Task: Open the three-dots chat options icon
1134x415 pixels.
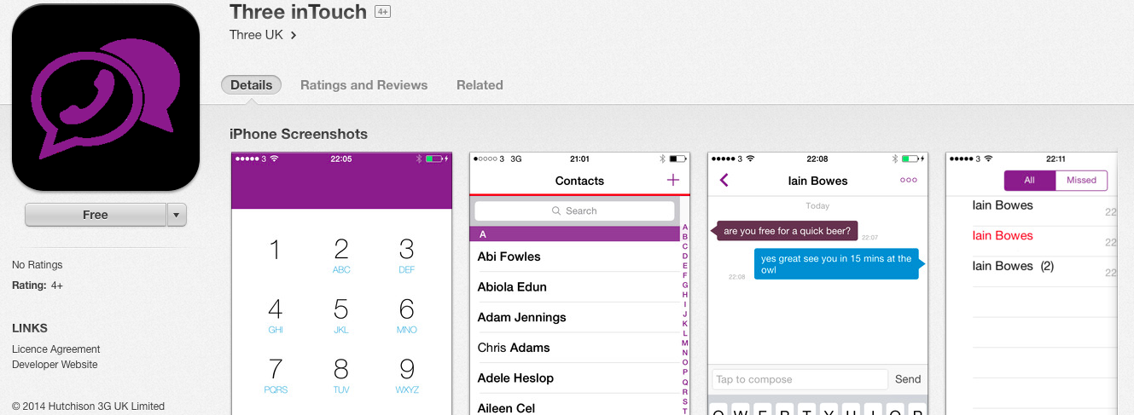Action: (909, 181)
